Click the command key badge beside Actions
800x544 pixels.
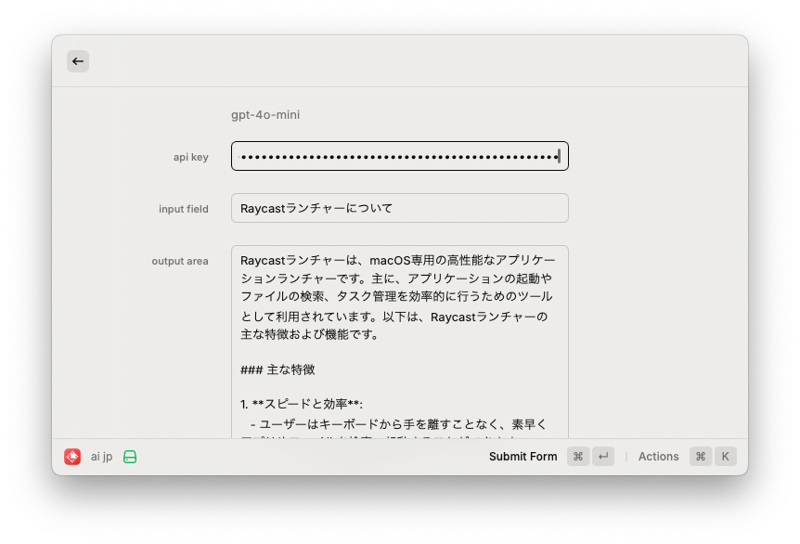pos(701,456)
